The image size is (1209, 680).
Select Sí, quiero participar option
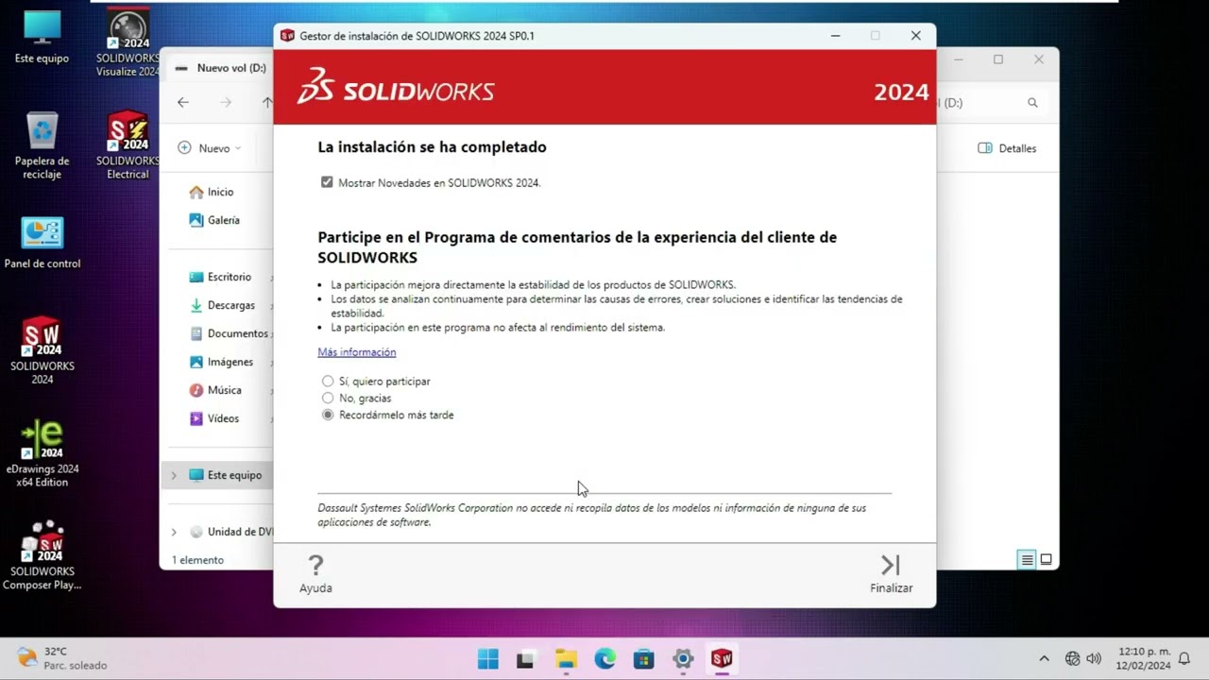pos(328,382)
